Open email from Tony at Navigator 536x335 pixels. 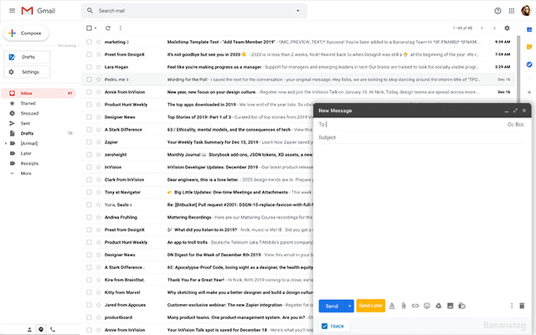pyautogui.click(x=198, y=192)
